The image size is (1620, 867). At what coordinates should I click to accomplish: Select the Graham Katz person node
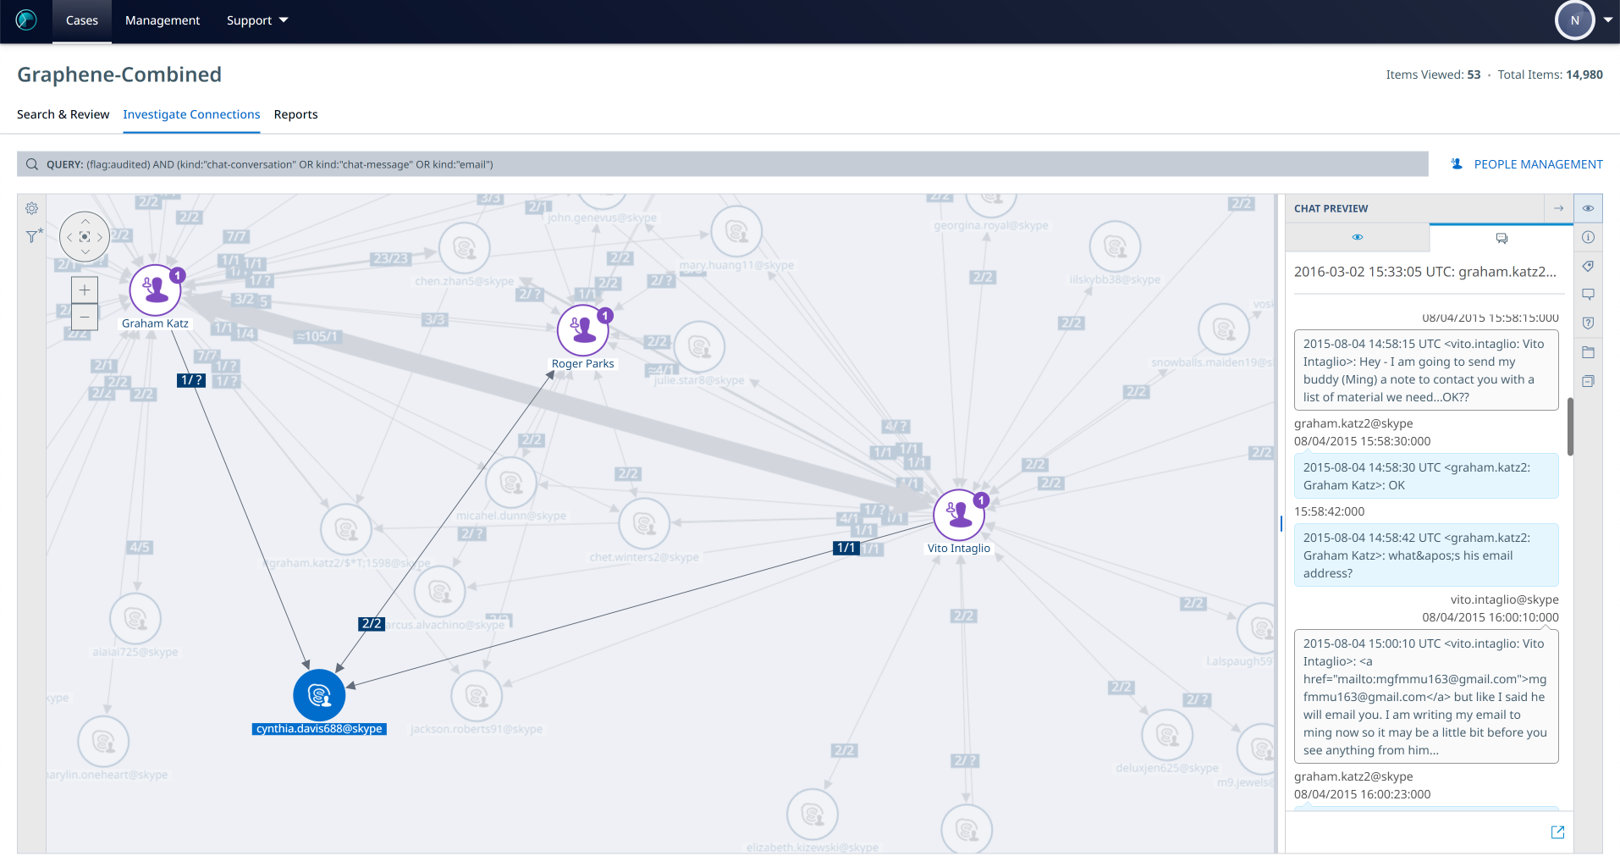point(155,290)
